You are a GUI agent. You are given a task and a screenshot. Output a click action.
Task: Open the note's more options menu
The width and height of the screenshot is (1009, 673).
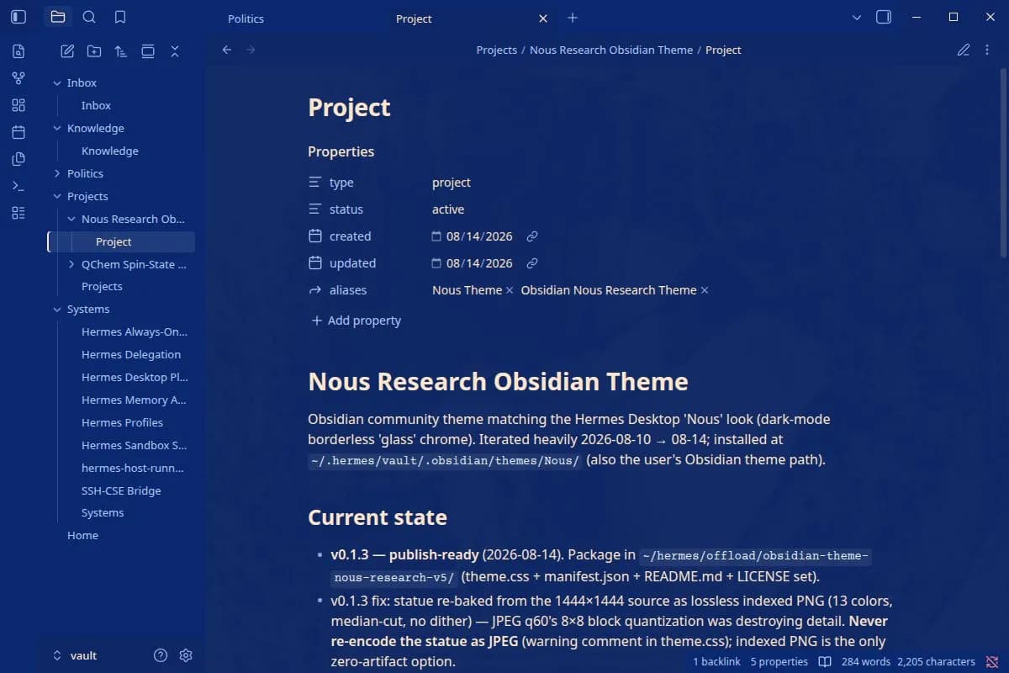pyautogui.click(x=987, y=50)
